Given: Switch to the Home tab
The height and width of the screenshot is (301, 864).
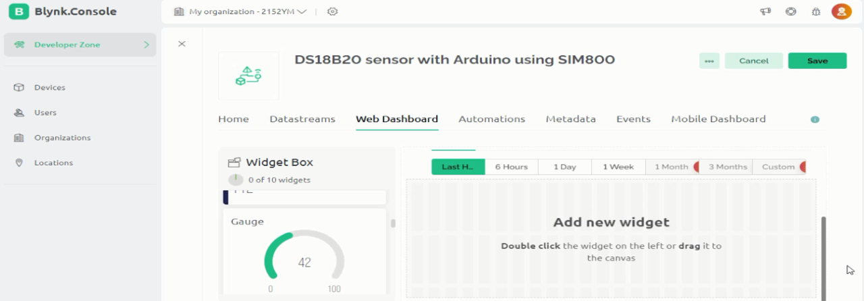Looking at the screenshot, I should point(234,119).
